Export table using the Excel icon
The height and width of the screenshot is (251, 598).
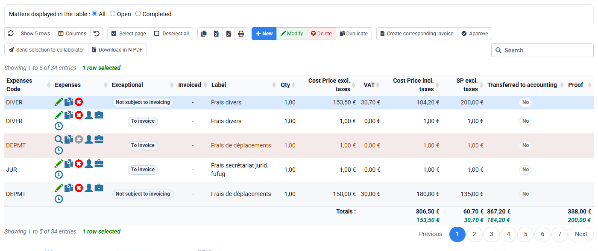216,34
